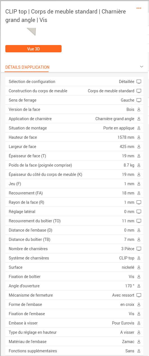Click the Surface nickelé row
This screenshot has height=356, width=149.
[74, 267]
